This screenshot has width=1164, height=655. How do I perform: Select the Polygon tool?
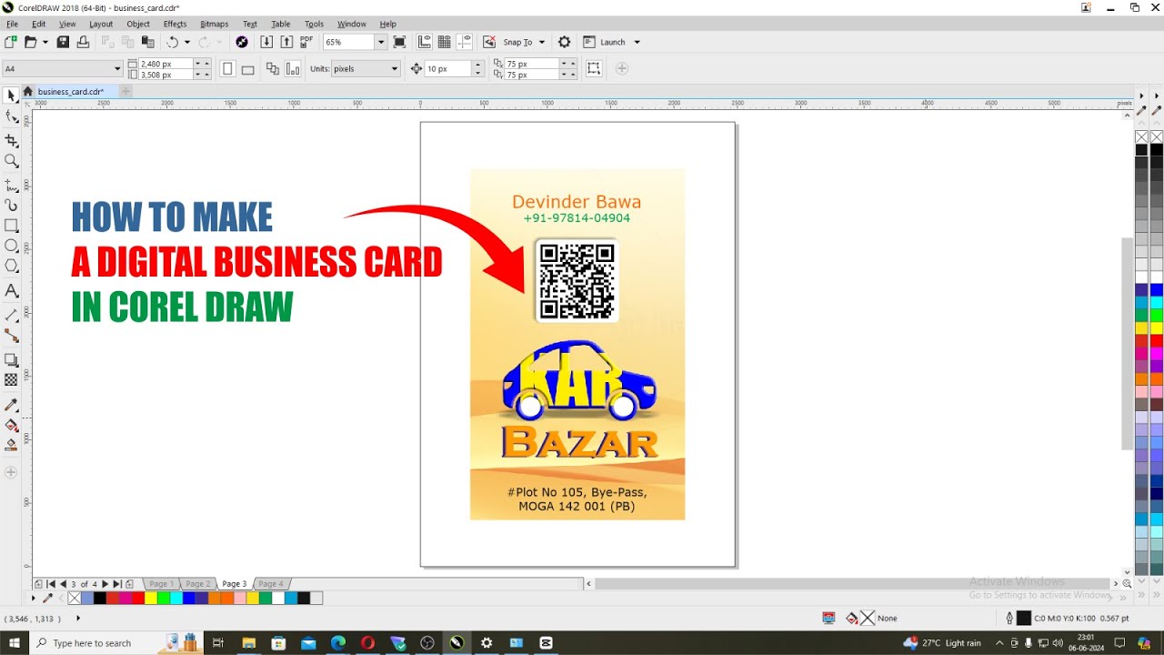(11, 267)
